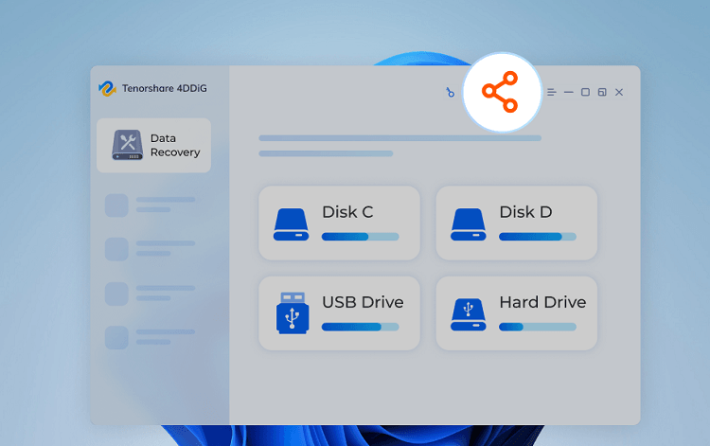Click the Disk D drive icon
This screenshot has height=446, width=710.
click(x=469, y=224)
